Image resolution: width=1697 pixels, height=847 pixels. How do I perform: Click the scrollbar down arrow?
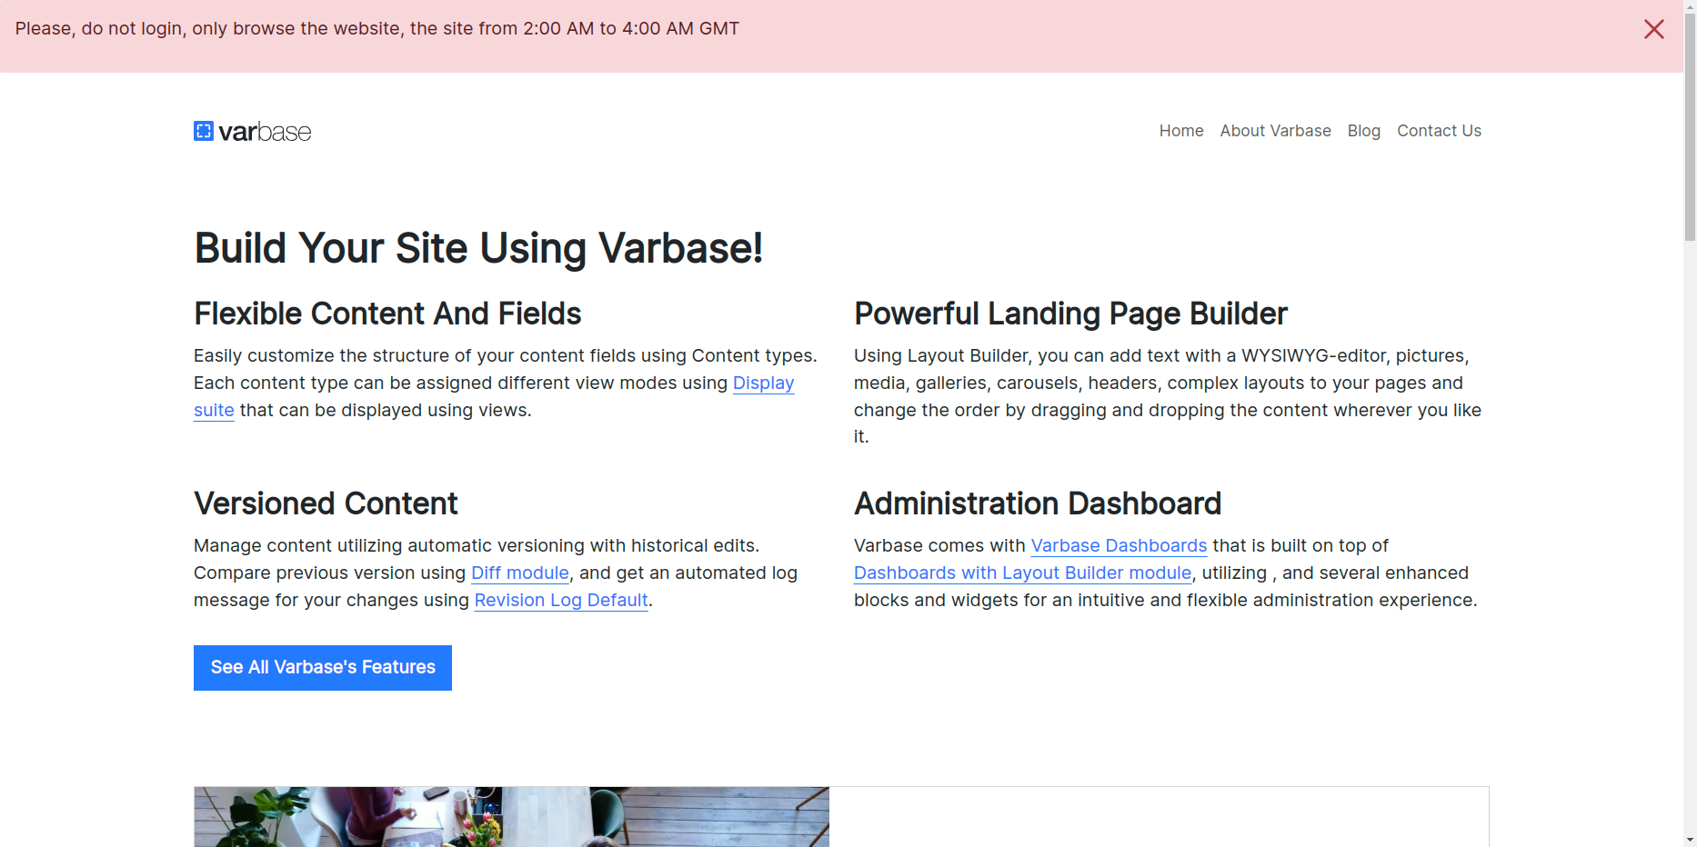point(1690,840)
